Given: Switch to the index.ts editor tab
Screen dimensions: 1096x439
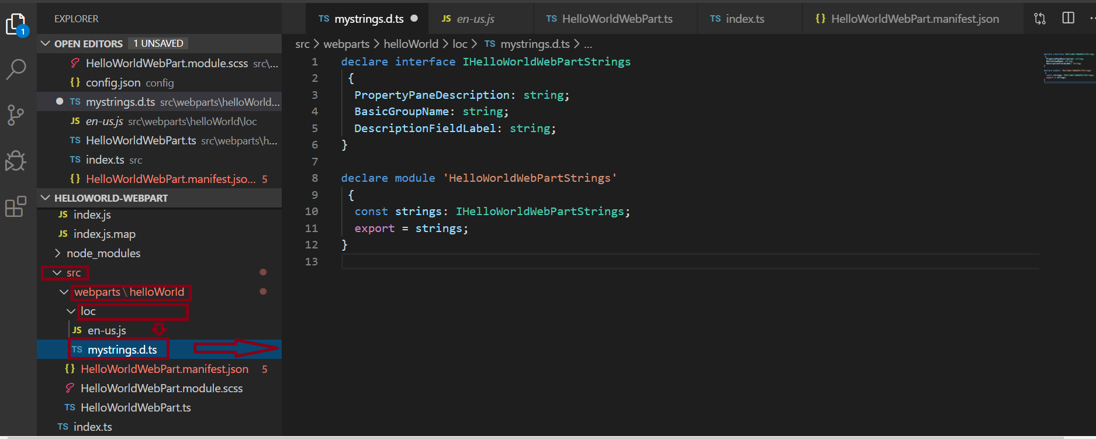Looking at the screenshot, I should coord(749,19).
